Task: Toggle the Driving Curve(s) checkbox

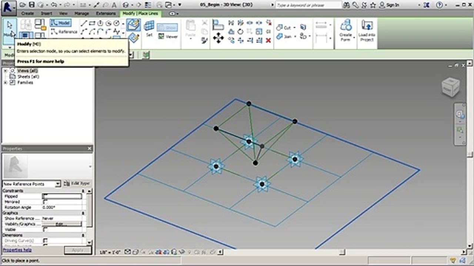Action: [45, 241]
